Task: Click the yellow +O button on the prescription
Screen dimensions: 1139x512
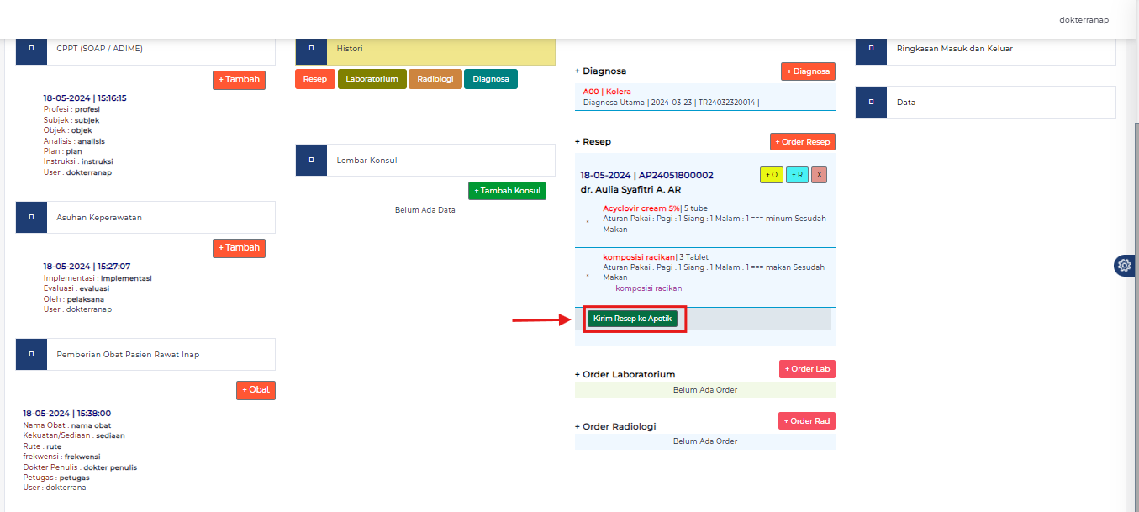Action: tap(771, 175)
